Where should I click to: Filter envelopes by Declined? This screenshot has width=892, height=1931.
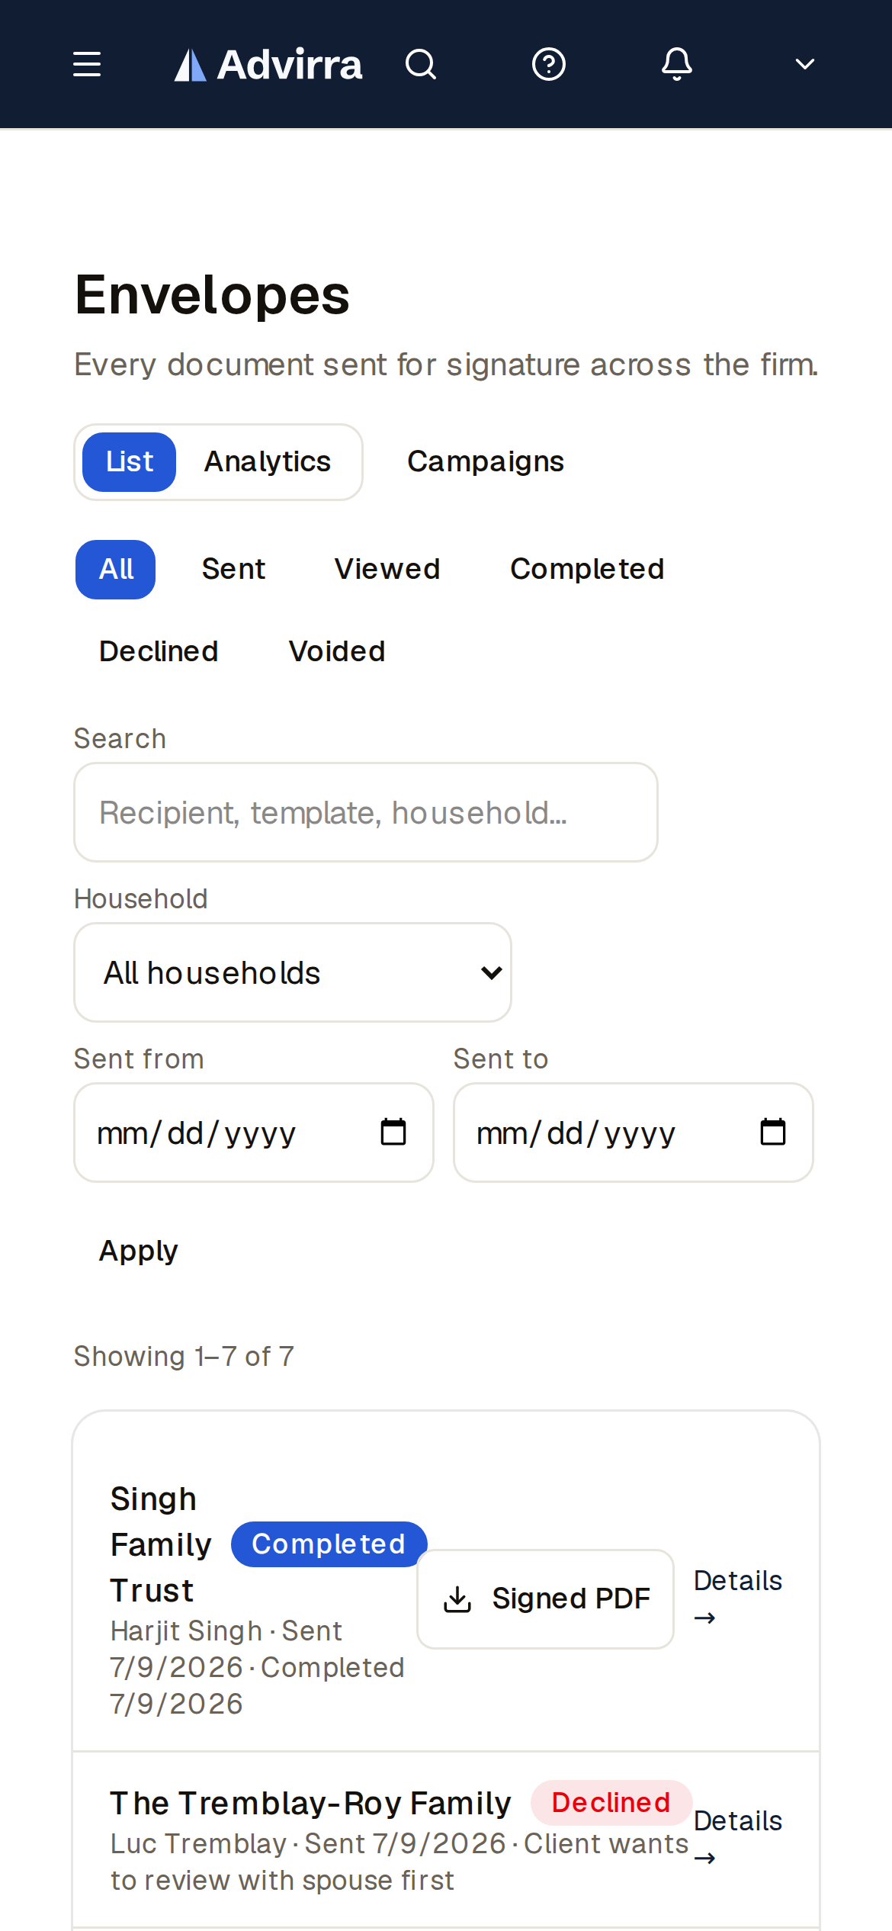[x=159, y=652]
